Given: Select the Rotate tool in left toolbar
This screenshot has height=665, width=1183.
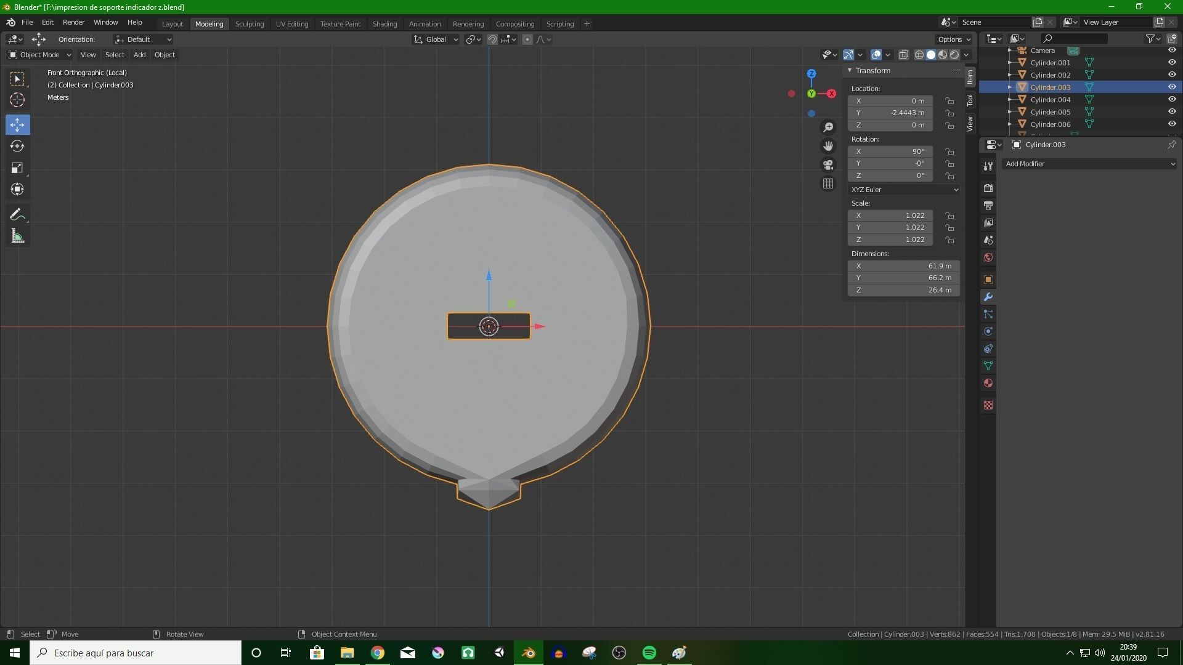Looking at the screenshot, I should click(x=17, y=147).
